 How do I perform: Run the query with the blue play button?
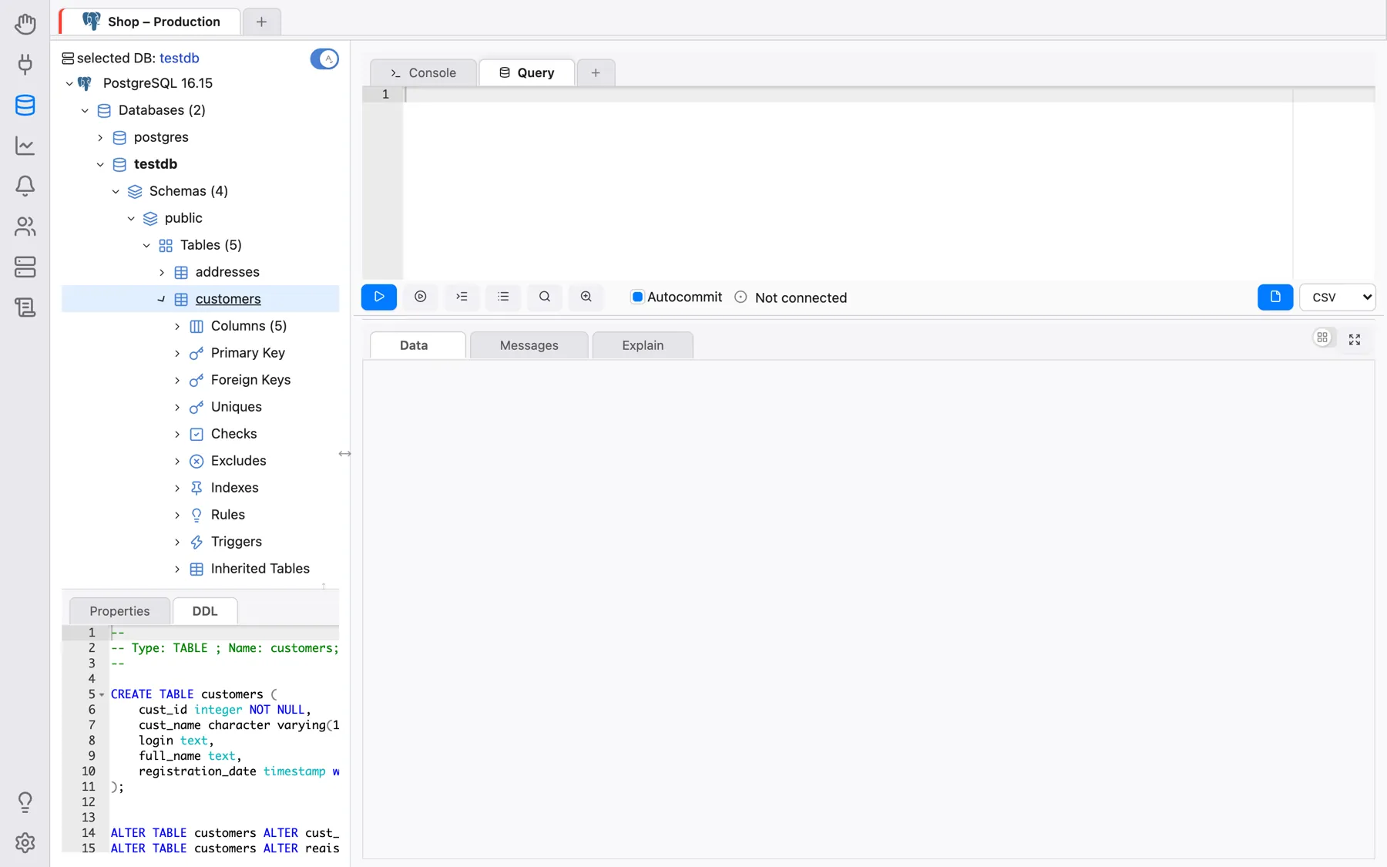[x=379, y=297]
